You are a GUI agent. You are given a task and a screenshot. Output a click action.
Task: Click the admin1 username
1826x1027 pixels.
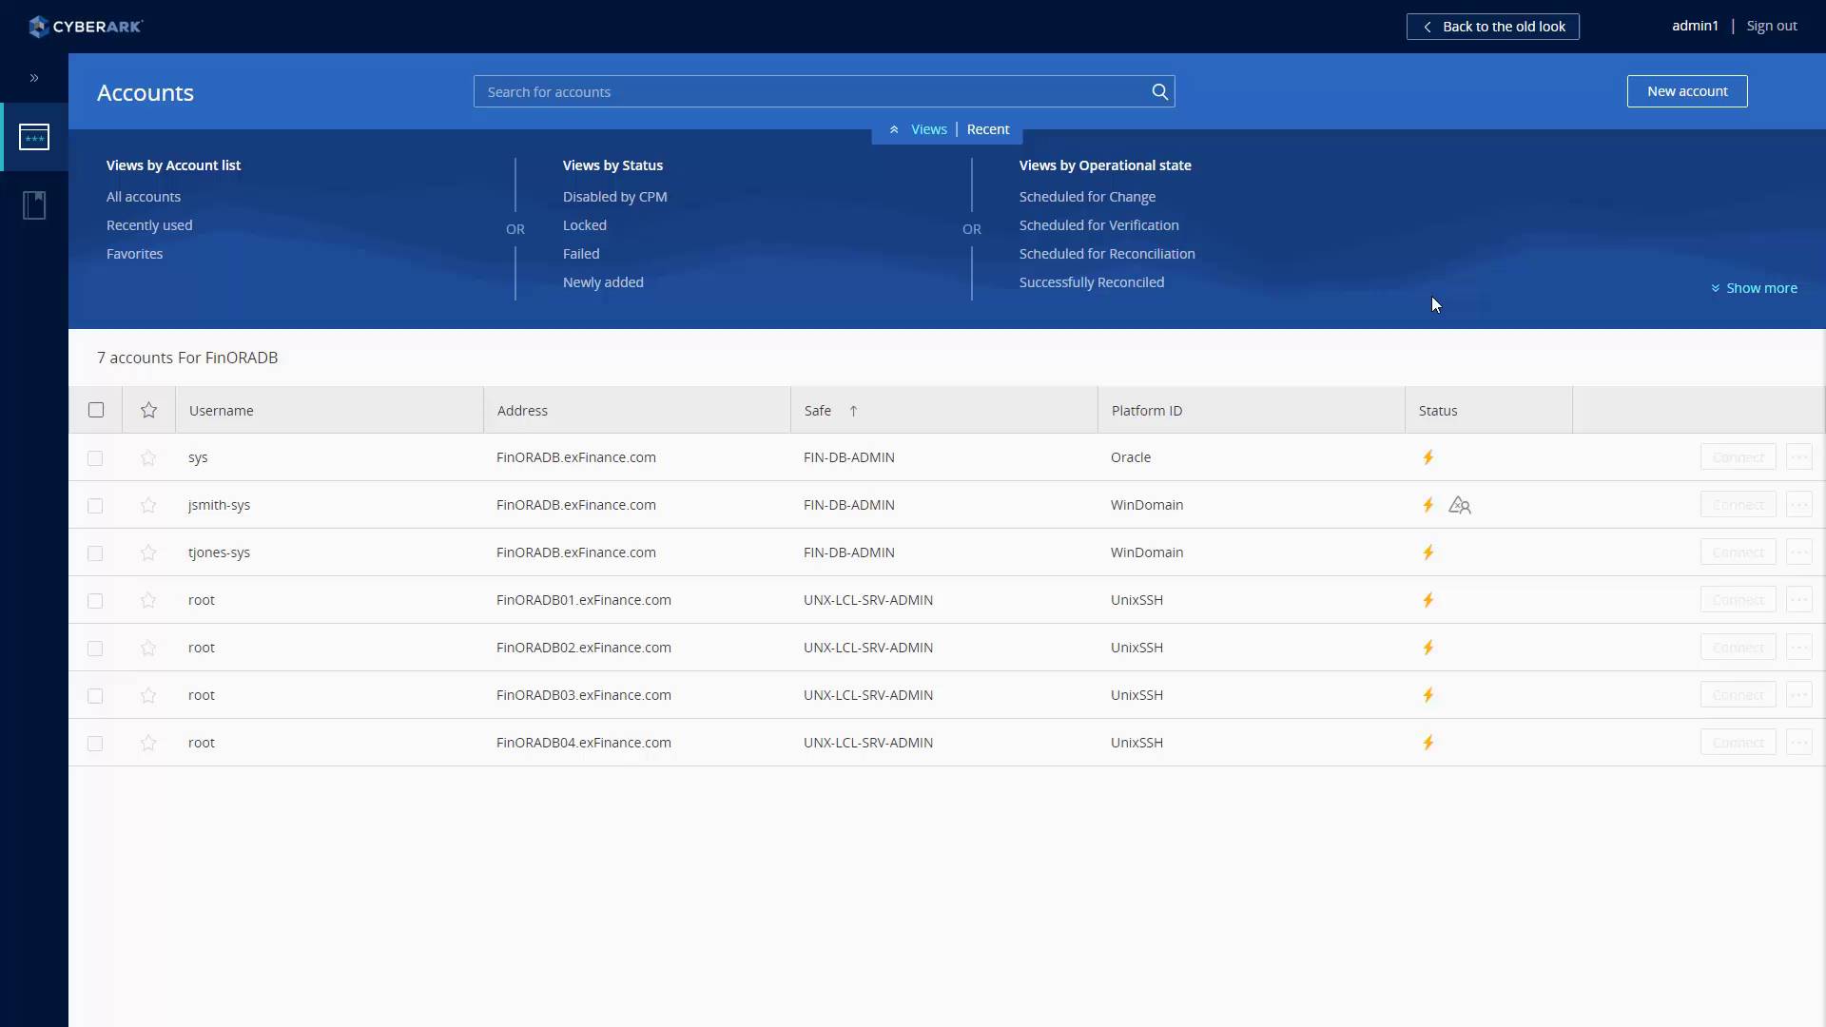tap(1695, 26)
